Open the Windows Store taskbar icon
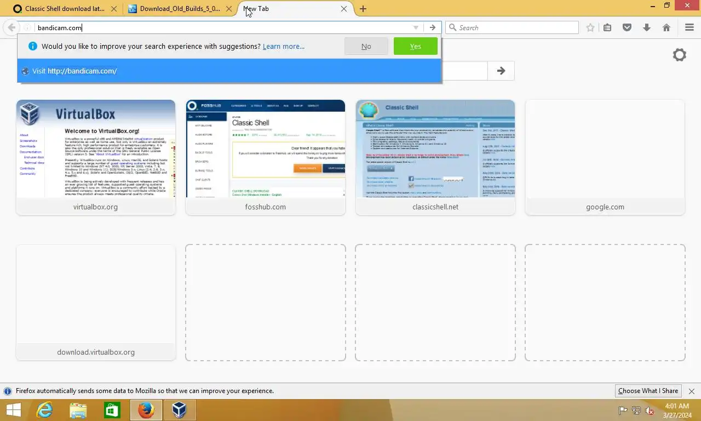This screenshot has width=701, height=421. (112, 410)
